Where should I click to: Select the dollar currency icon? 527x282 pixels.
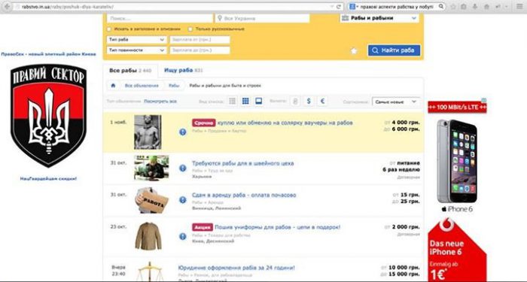[x=309, y=101]
